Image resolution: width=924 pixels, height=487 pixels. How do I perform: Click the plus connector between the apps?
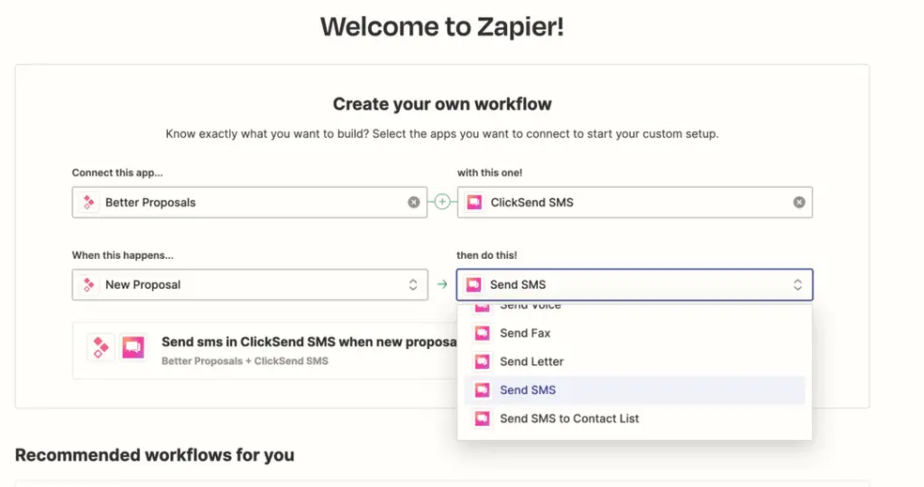[442, 202]
